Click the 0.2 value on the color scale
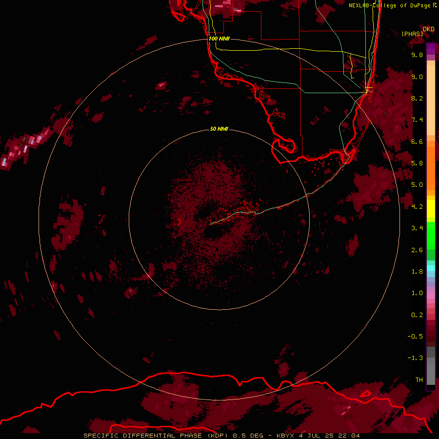The width and height of the screenshot is (439, 439). tap(417, 315)
